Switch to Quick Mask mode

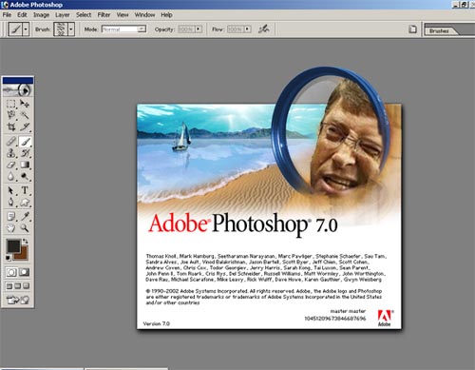25,272
